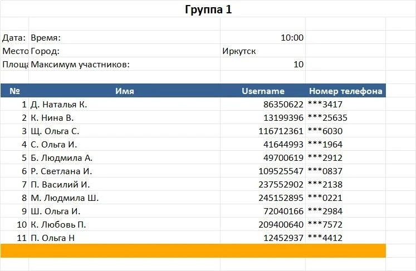Select the name cell 'Щ. Ольга С.'
The height and width of the screenshot is (271, 416).
tap(124, 131)
